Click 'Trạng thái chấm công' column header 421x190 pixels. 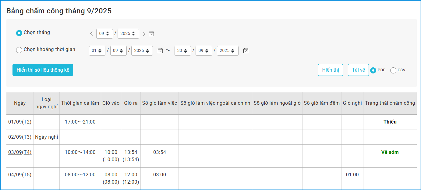pos(390,103)
